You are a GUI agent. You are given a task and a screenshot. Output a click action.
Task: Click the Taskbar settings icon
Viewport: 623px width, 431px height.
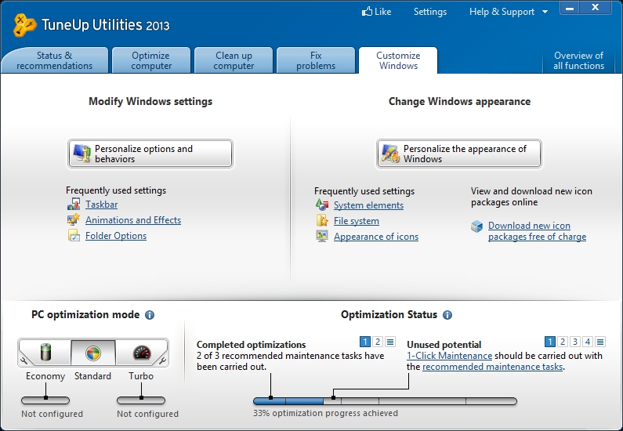(x=73, y=205)
